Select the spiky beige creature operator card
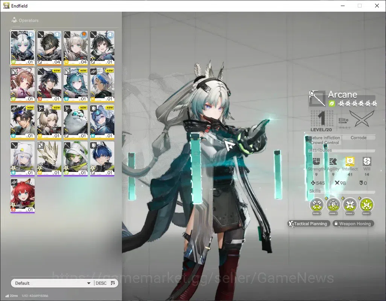The width and height of the screenshot is (386, 301). tap(49, 159)
